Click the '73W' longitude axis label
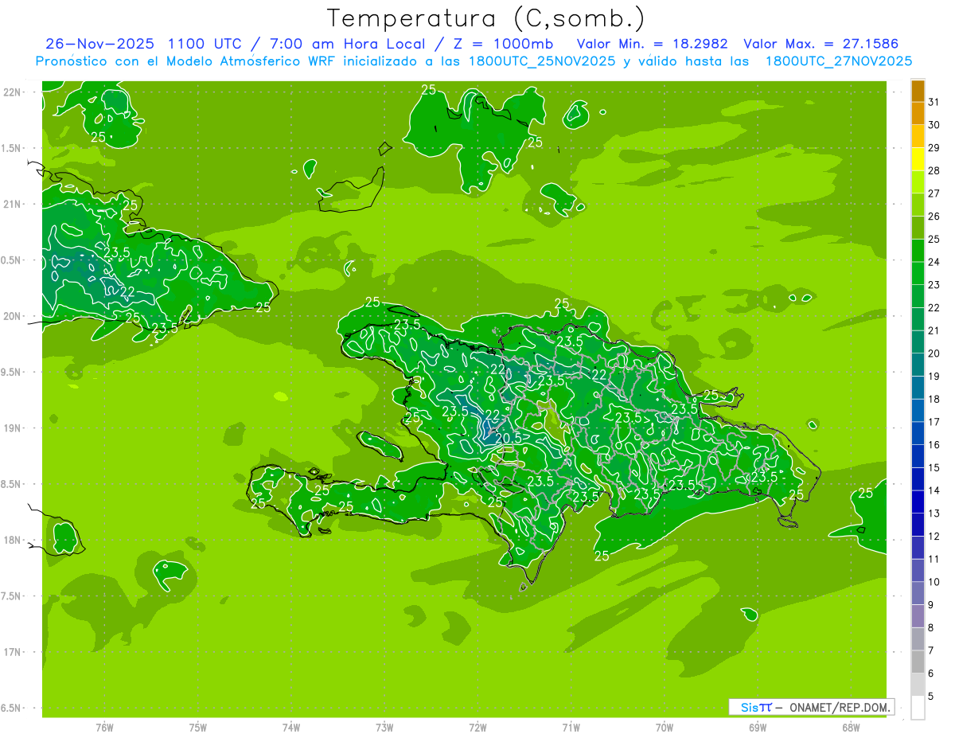955x738 pixels. 384,728
